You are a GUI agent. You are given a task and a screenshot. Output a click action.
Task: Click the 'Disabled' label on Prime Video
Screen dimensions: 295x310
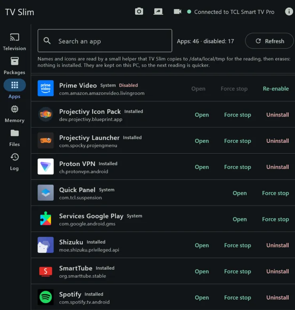128,85
